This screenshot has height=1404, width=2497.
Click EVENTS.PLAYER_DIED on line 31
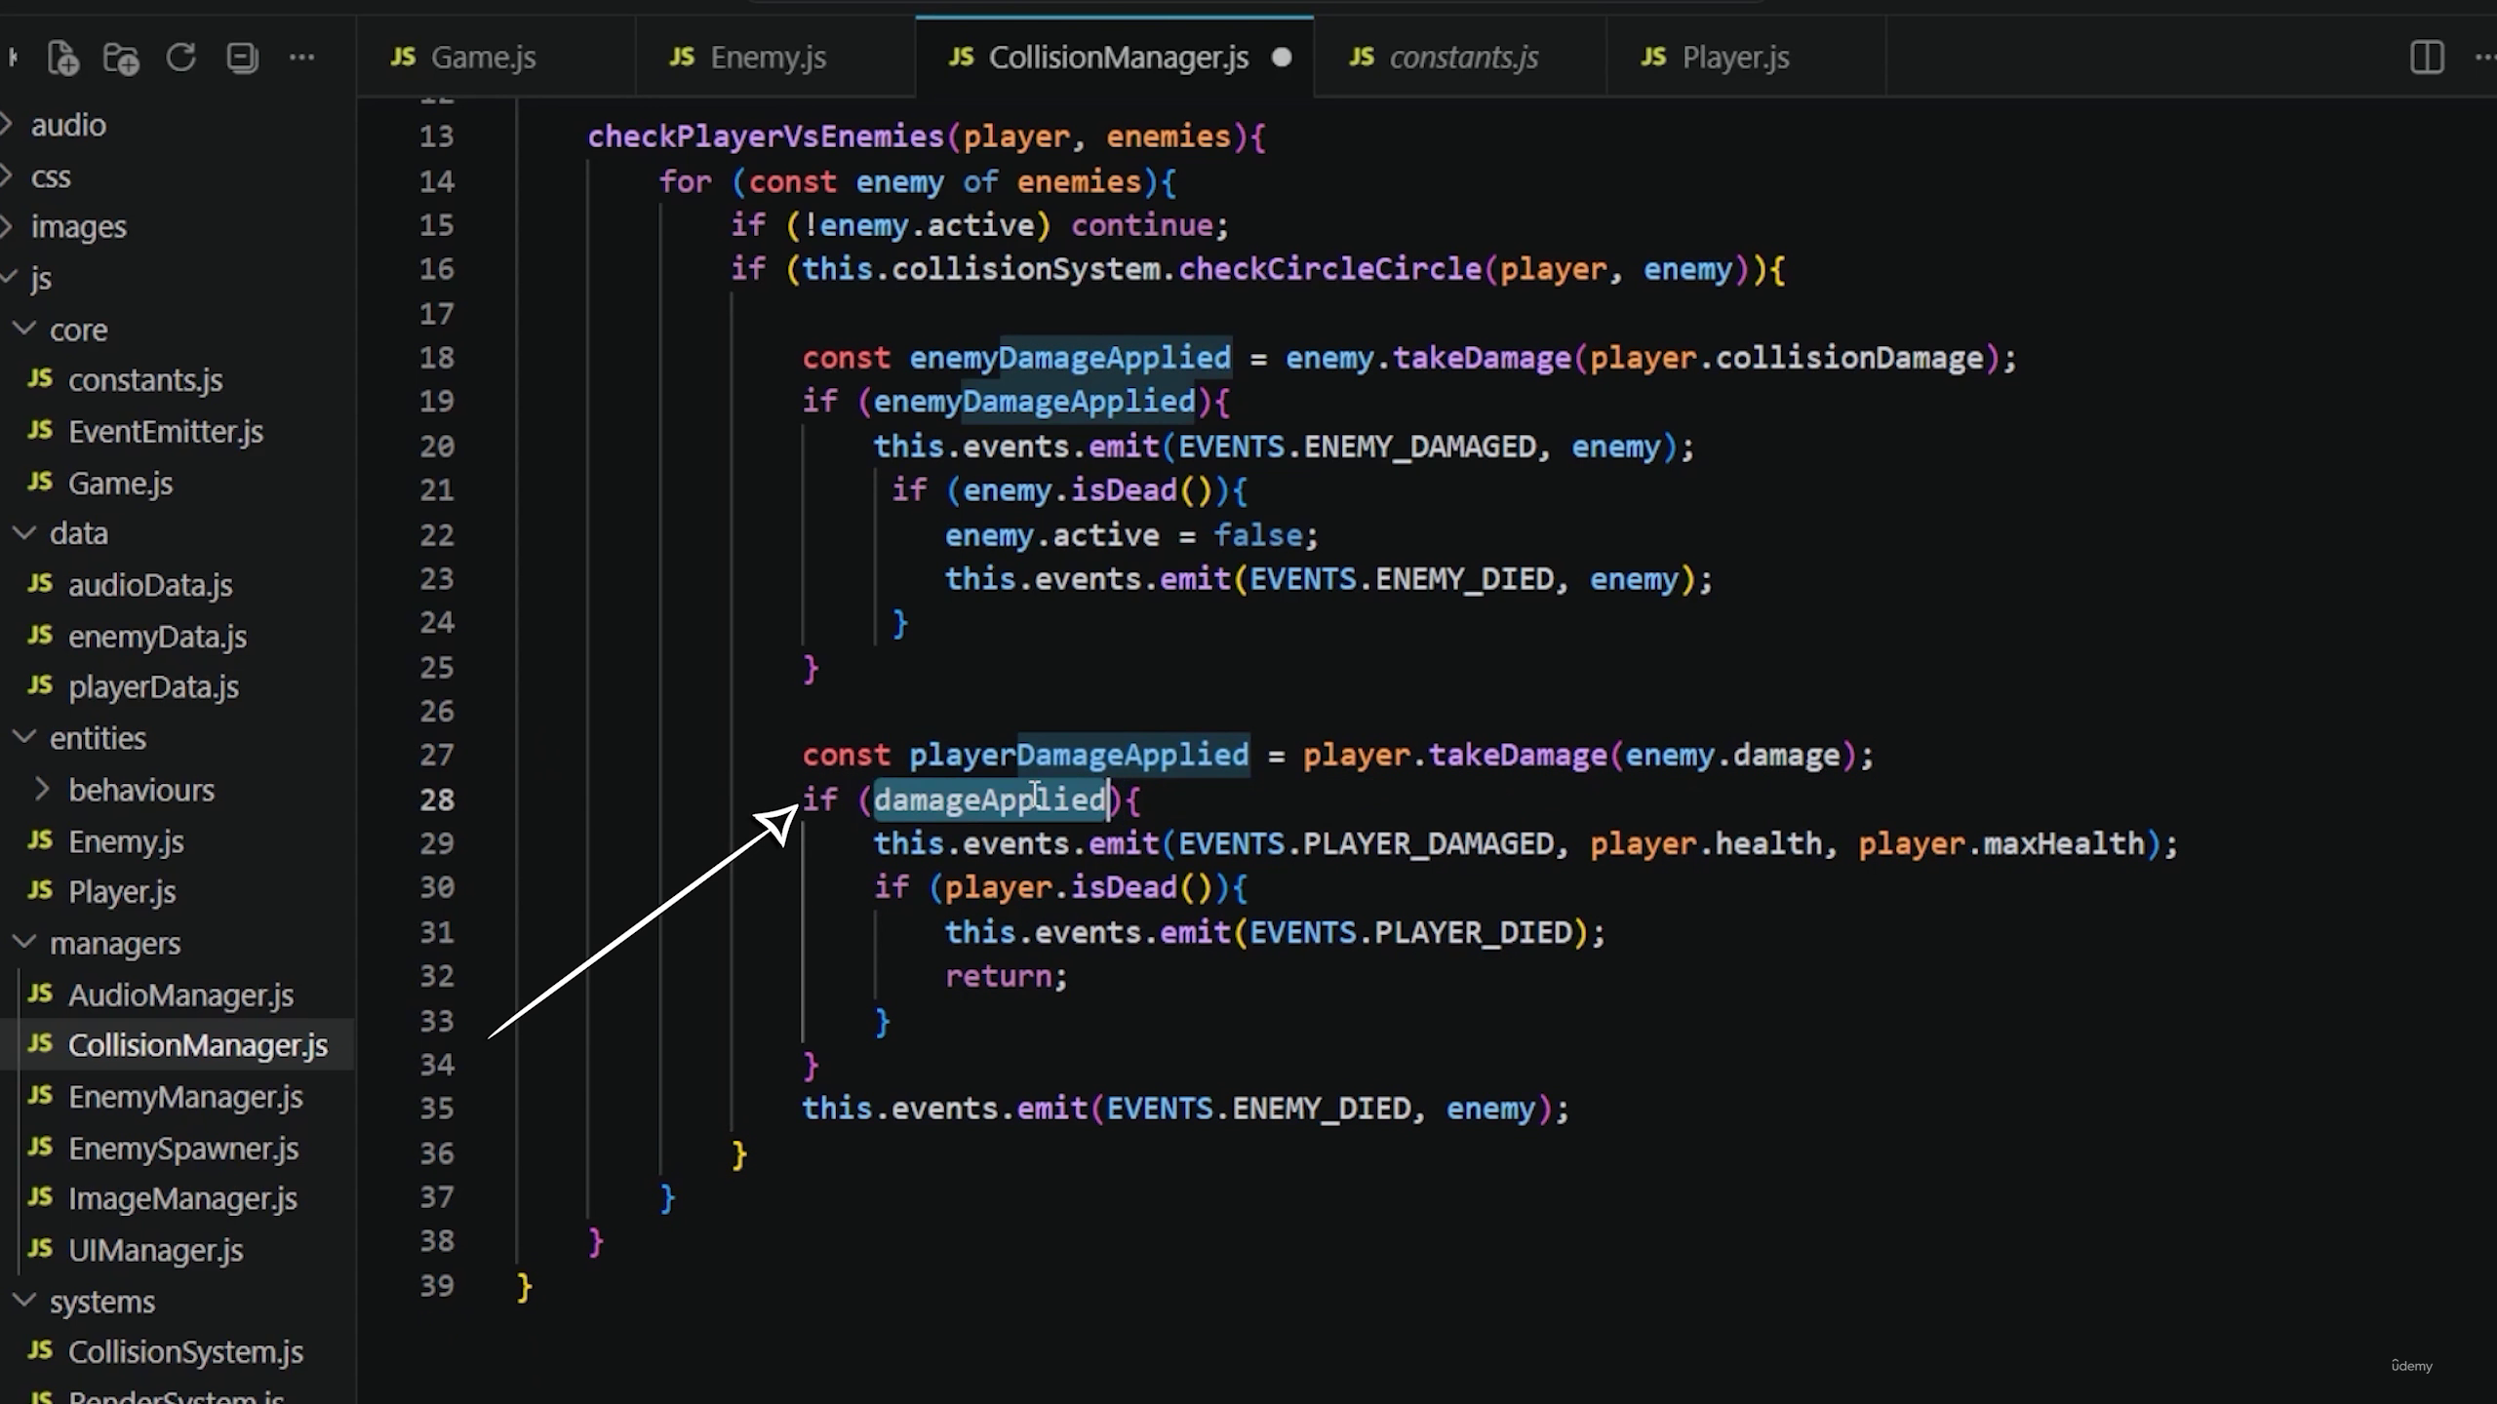click(x=1411, y=933)
